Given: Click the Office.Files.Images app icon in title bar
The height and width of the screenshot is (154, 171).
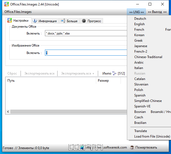Looking at the screenshot, I should [x=6, y=4].
